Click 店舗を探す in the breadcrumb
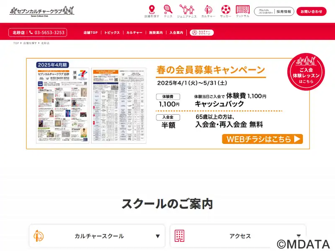The image size is (335, 251). click(30, 43)
